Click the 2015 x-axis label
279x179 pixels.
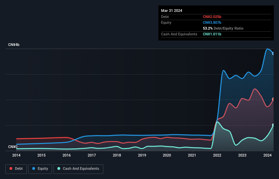tap(41, 155)
